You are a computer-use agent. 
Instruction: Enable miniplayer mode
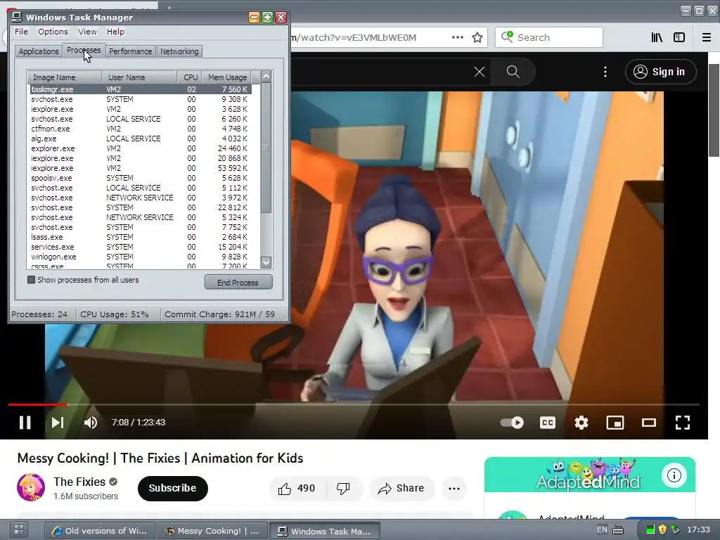[615, 423]
